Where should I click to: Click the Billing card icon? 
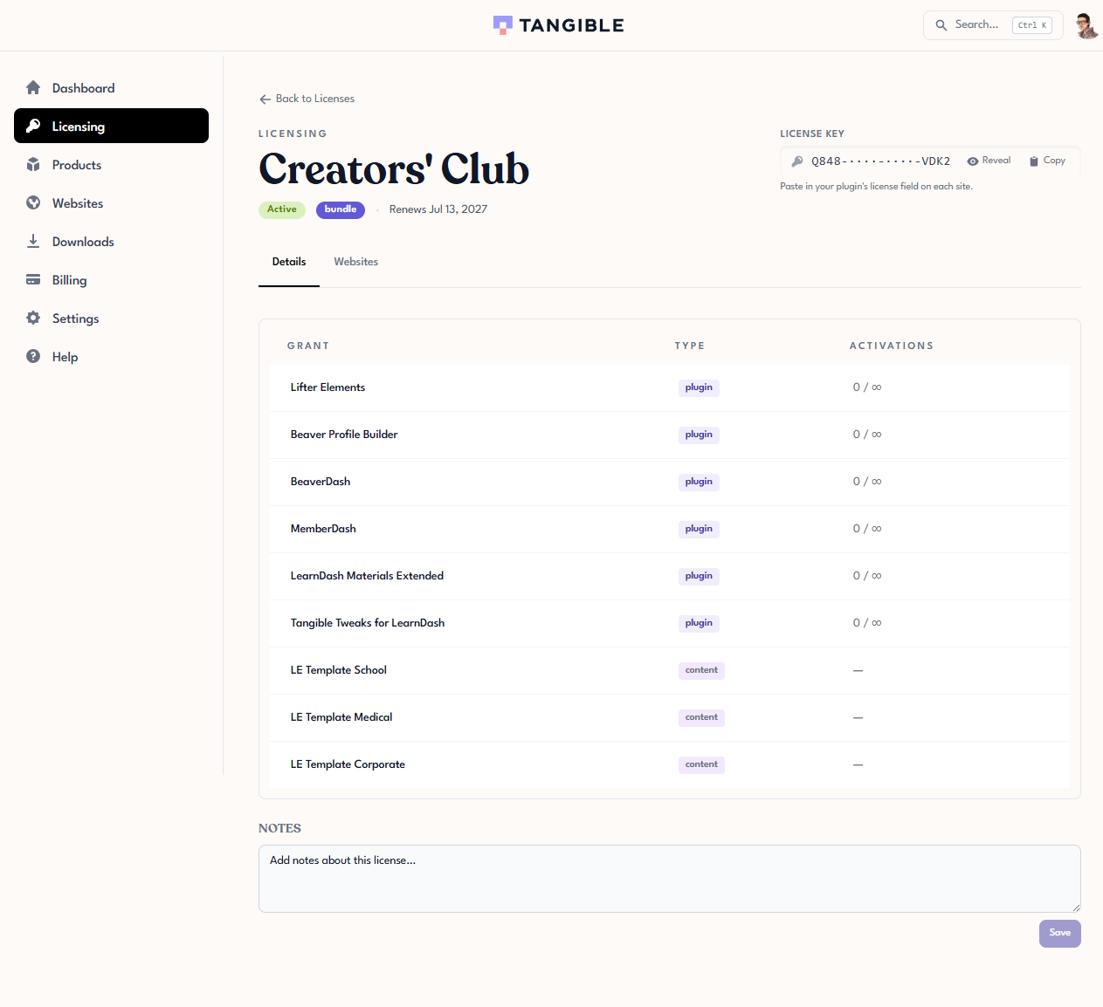pos(33,279)
